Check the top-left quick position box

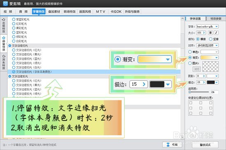click(191, 103)
